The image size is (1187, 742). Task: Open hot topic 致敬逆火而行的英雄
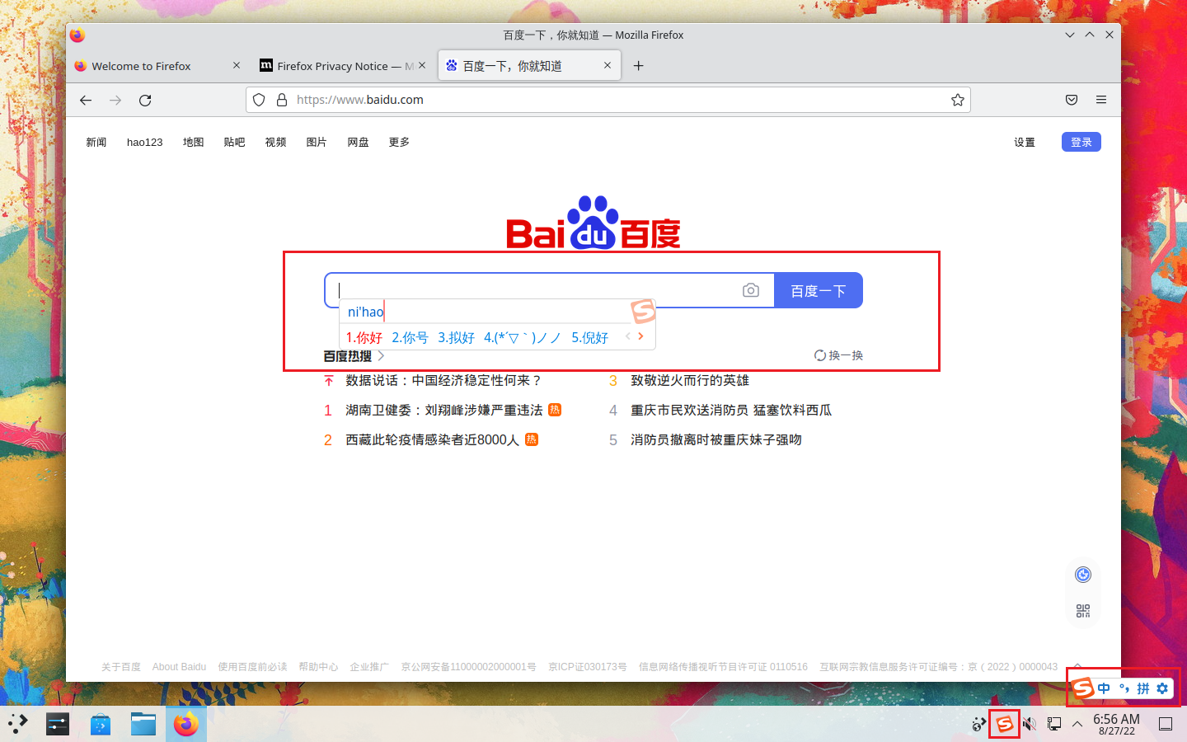(x=690, y=380)
